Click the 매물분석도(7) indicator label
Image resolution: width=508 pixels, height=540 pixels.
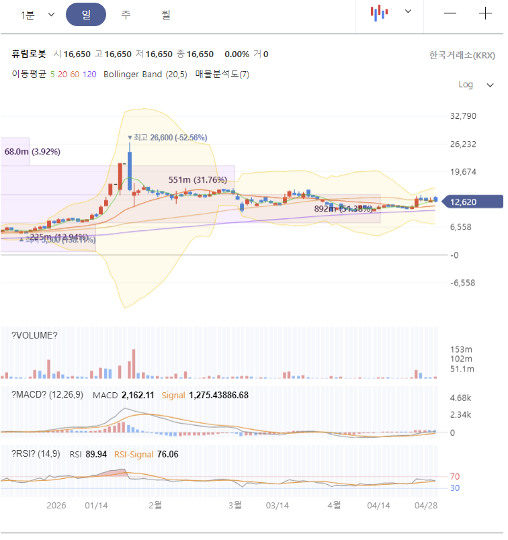tap(222, 74)
